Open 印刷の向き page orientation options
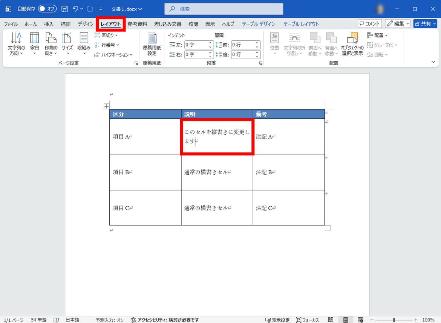This screenshot has width=441, height=323. [x=51, y=44]
